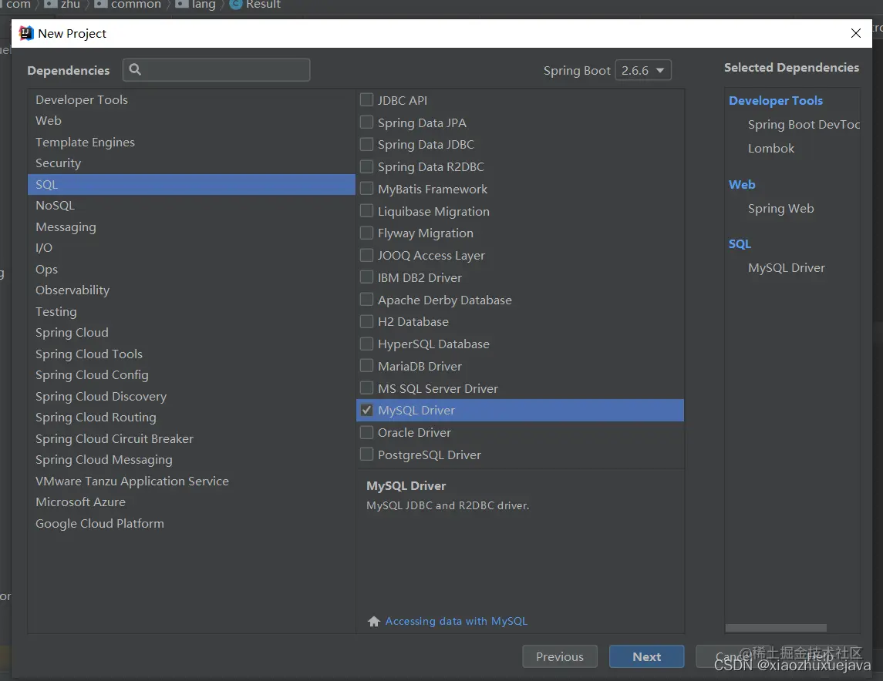Click the IntelliJ IDEA logo icon in title bar

(26, 33)
